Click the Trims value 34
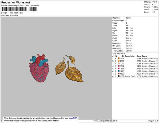 click(x=127, y=25)
